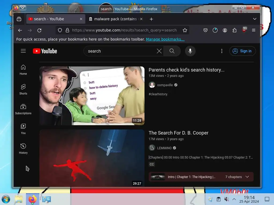The width and height of the screenshot is (274, 205).
Task: Open the Firefox application menu
Action: pos(254,30)
